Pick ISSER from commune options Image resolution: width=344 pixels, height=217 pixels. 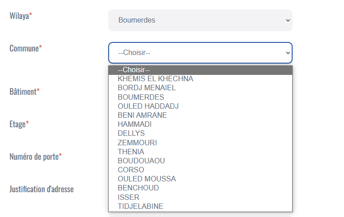(x=128, y=197)
